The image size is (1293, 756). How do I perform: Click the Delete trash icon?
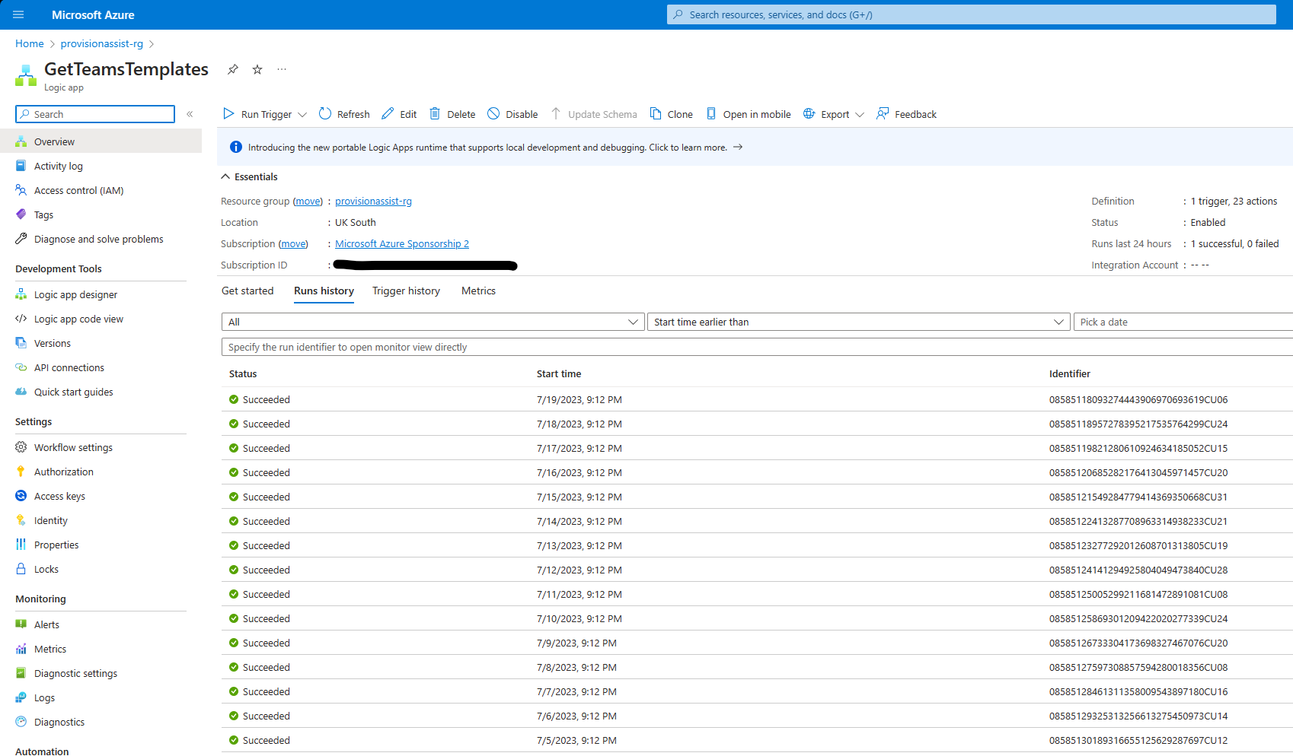(x=435, y=114)
